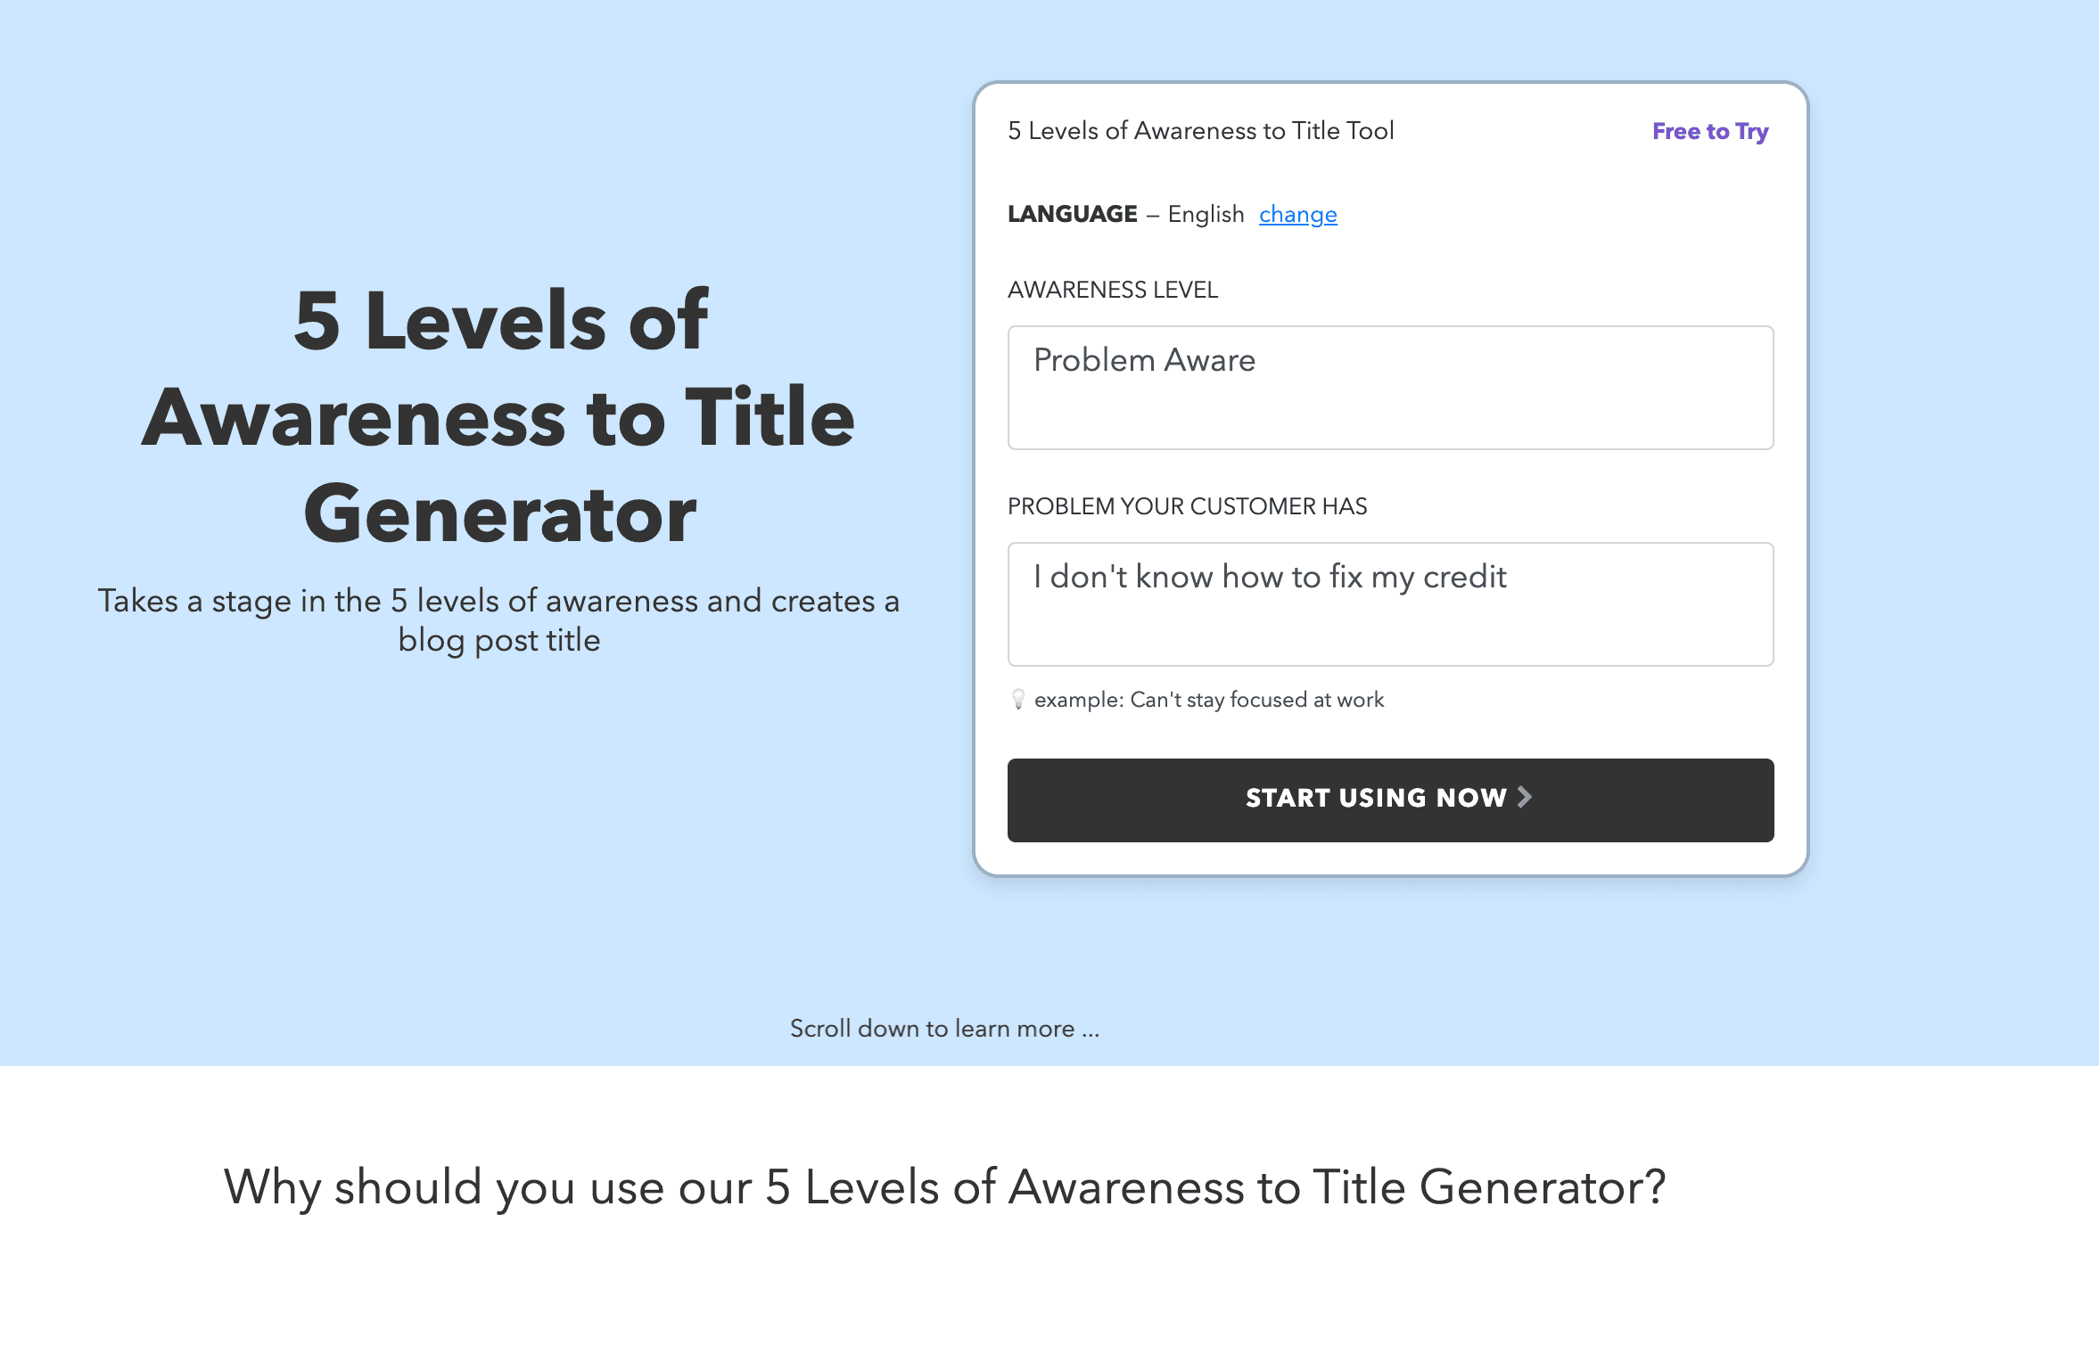Image resolution: width=2099 pixels, height=1362 pixels.
Task: Click the AWARENESS LEVEL label
Action: (1113, 290)
